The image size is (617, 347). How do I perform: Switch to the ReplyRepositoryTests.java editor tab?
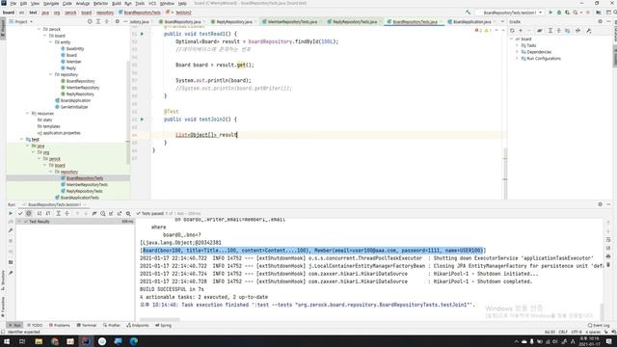pos(355,21)
